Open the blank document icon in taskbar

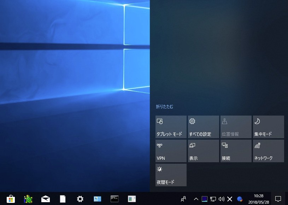63,199
